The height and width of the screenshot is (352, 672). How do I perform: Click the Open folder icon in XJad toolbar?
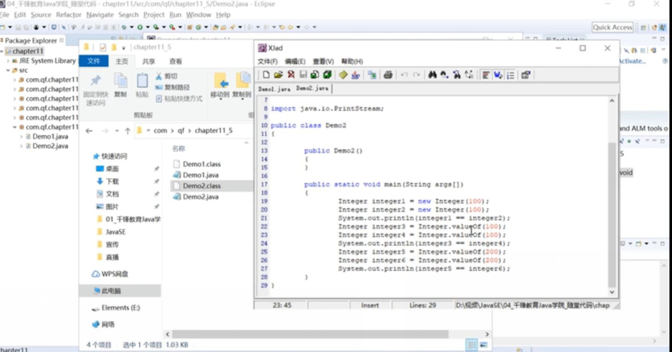(x=278, y=75)
